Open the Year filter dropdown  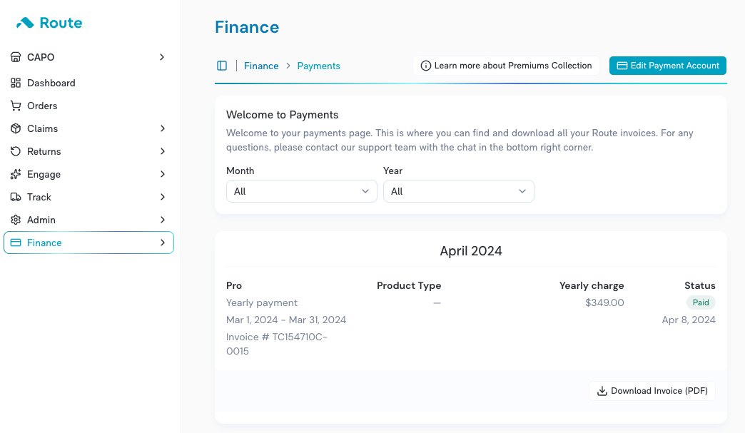point(459,191)
